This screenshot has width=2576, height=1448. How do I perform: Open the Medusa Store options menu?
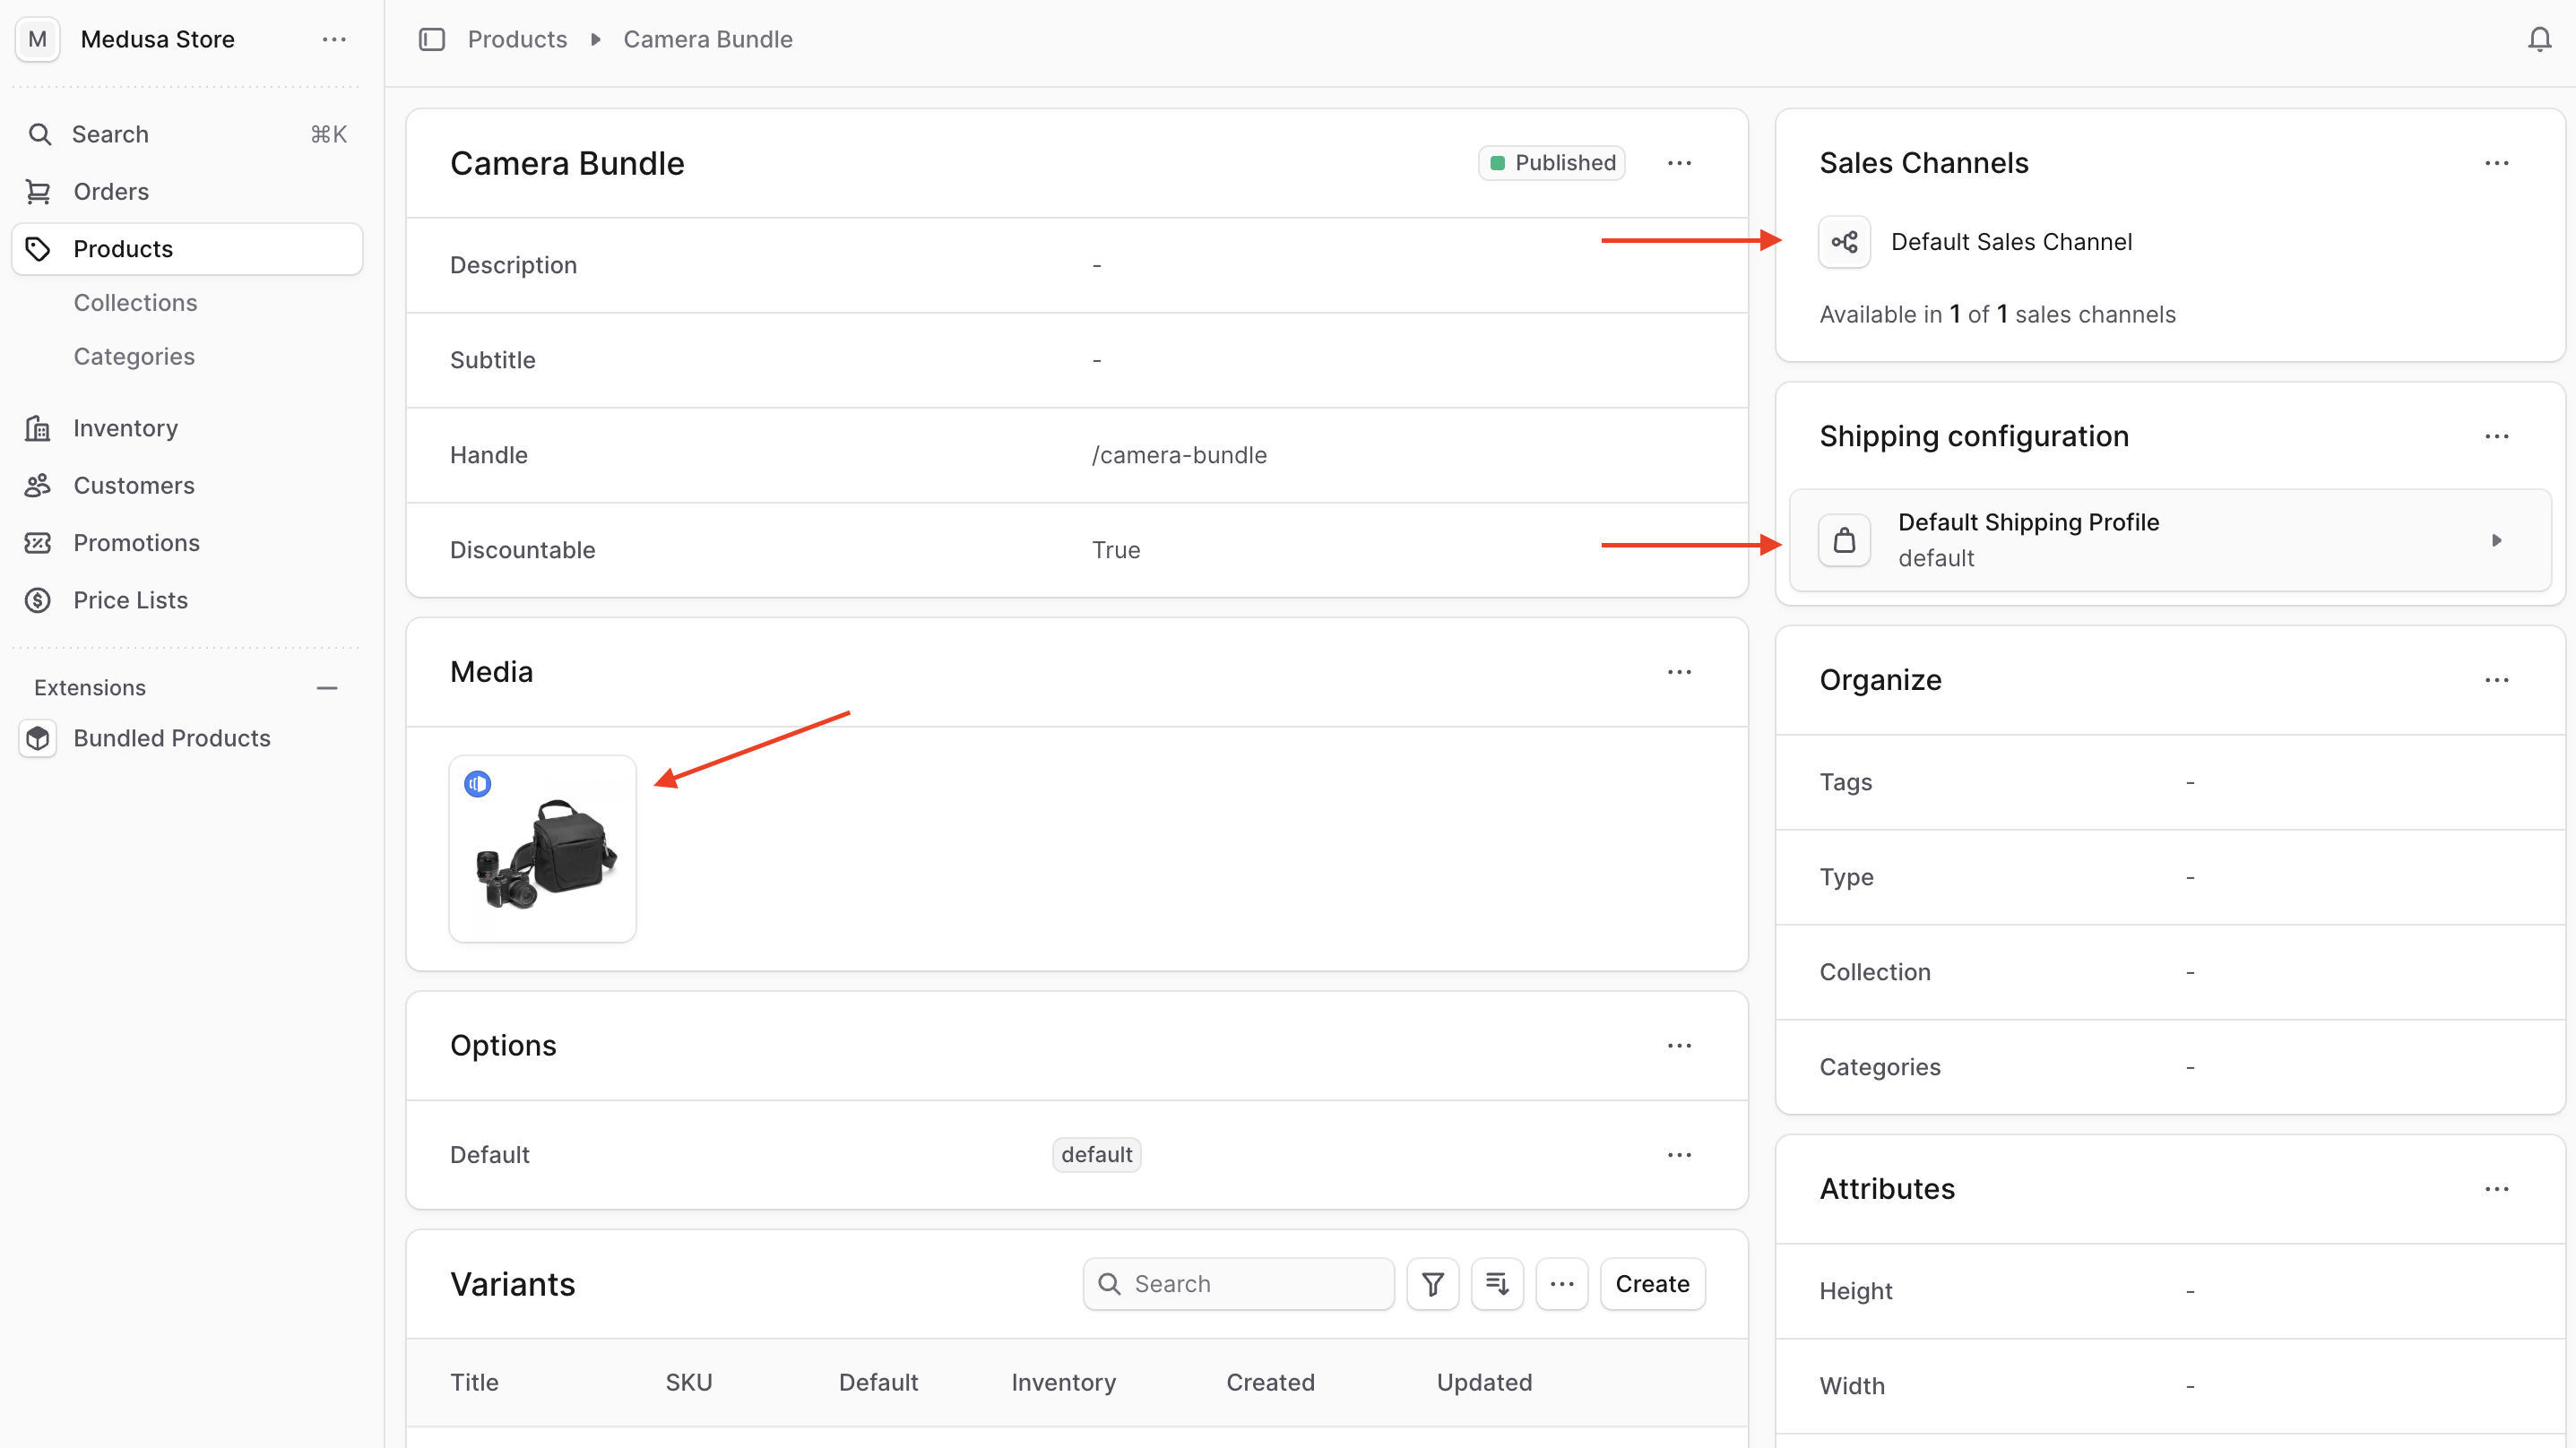334,39
